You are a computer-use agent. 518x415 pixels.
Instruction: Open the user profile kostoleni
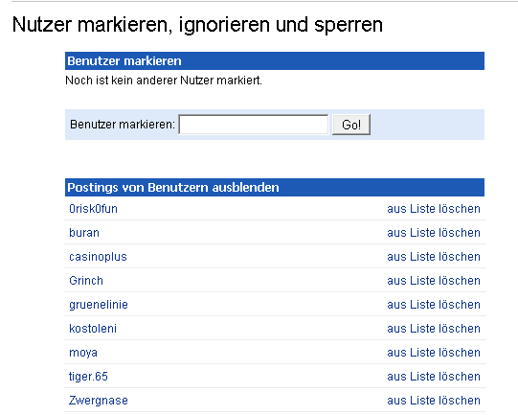coord(93,329)
